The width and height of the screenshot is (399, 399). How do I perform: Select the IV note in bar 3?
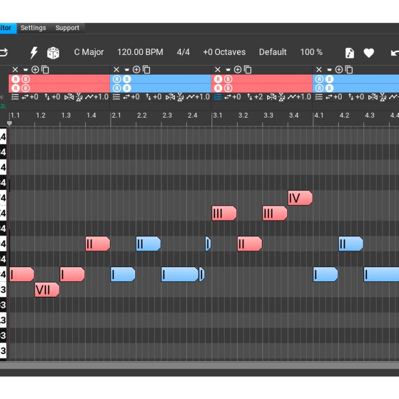tap(300, 198)
